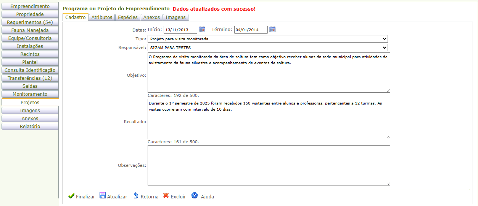
Task: Switch to the Espécies tab
Action: click(x=128, y=17)
